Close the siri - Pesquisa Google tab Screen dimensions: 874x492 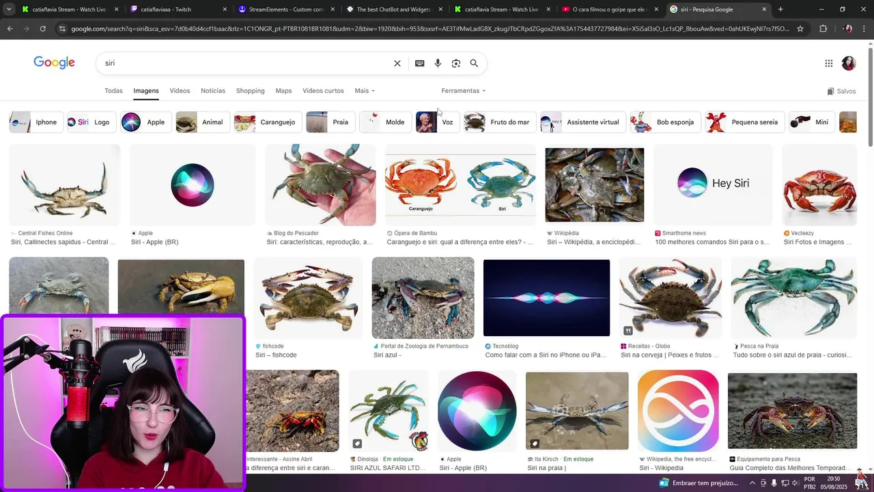click(764, 10)
